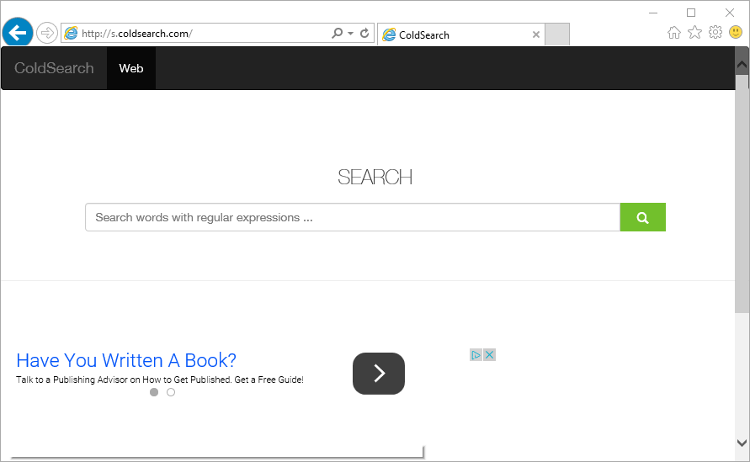Select the second ad carousel dot
The width and height of the screenshot is (750, 462).
coord(171,392)
